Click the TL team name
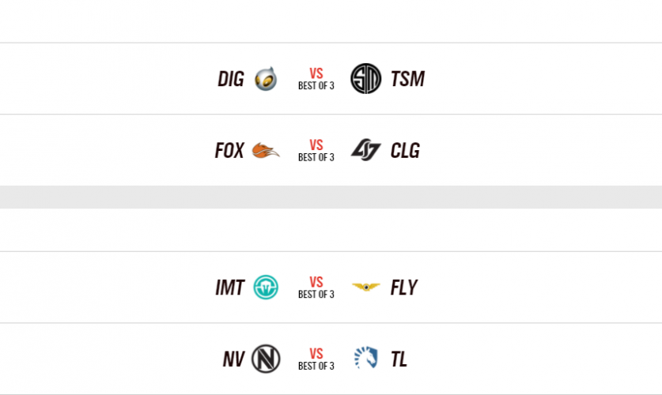This screenshot has height=395, width=662. click(399, 359)
